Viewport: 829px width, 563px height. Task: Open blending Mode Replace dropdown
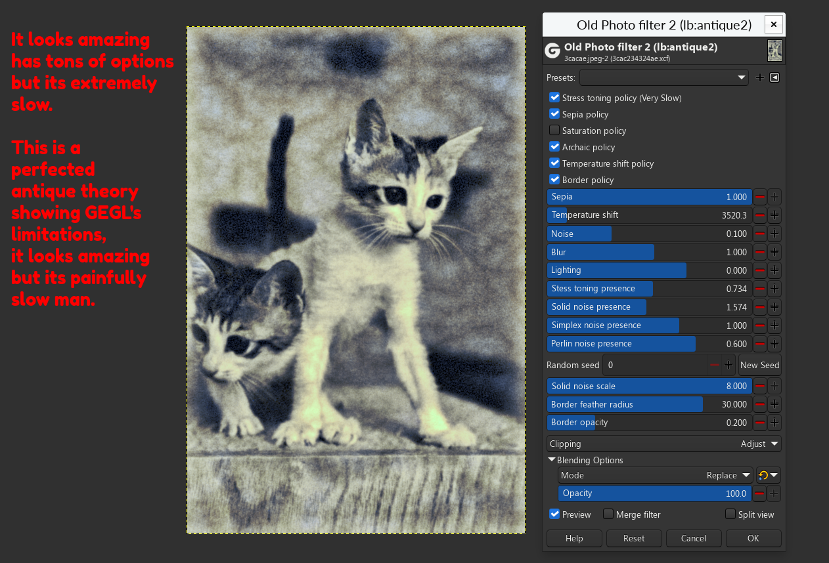[x=656, y=475]
